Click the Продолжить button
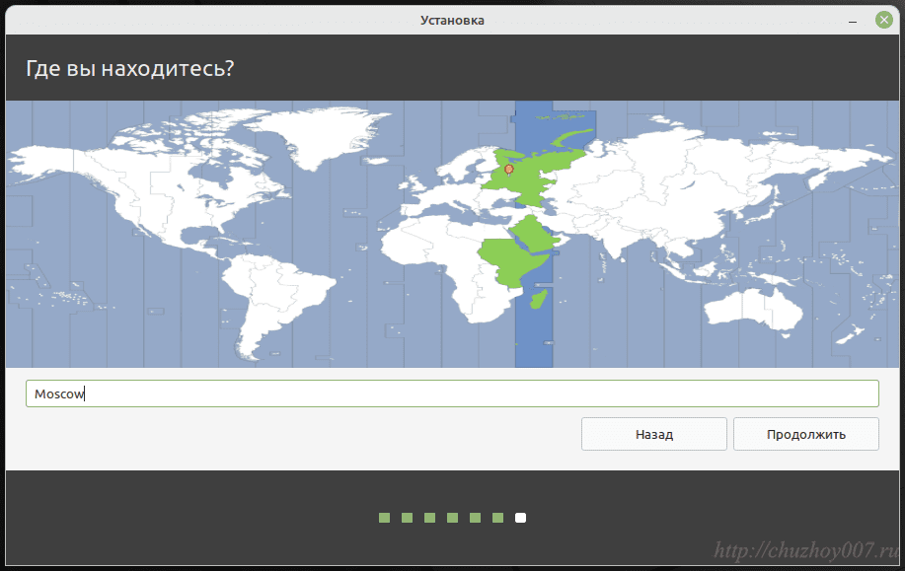The height and width of the screenshot is (571, 905). click(x=805, y=434)
